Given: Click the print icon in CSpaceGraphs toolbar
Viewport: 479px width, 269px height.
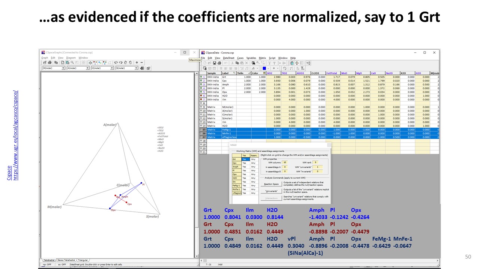Looking at the screenshot, I should [x=50, y=63].
